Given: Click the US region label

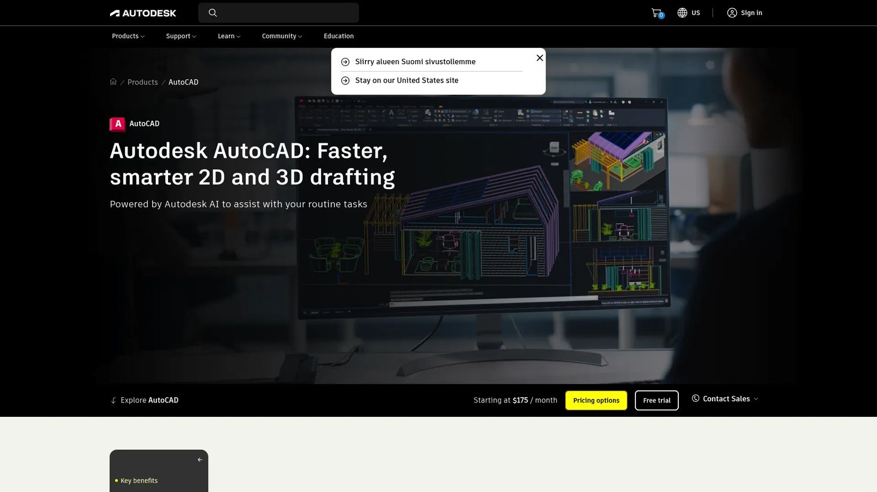Looking at the screenshot, I should pyautogui.click(x=696, y=13).
